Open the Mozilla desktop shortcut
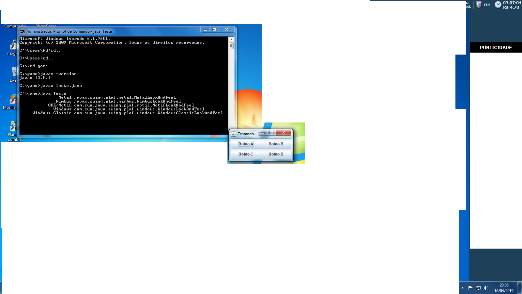 [11, 102]
